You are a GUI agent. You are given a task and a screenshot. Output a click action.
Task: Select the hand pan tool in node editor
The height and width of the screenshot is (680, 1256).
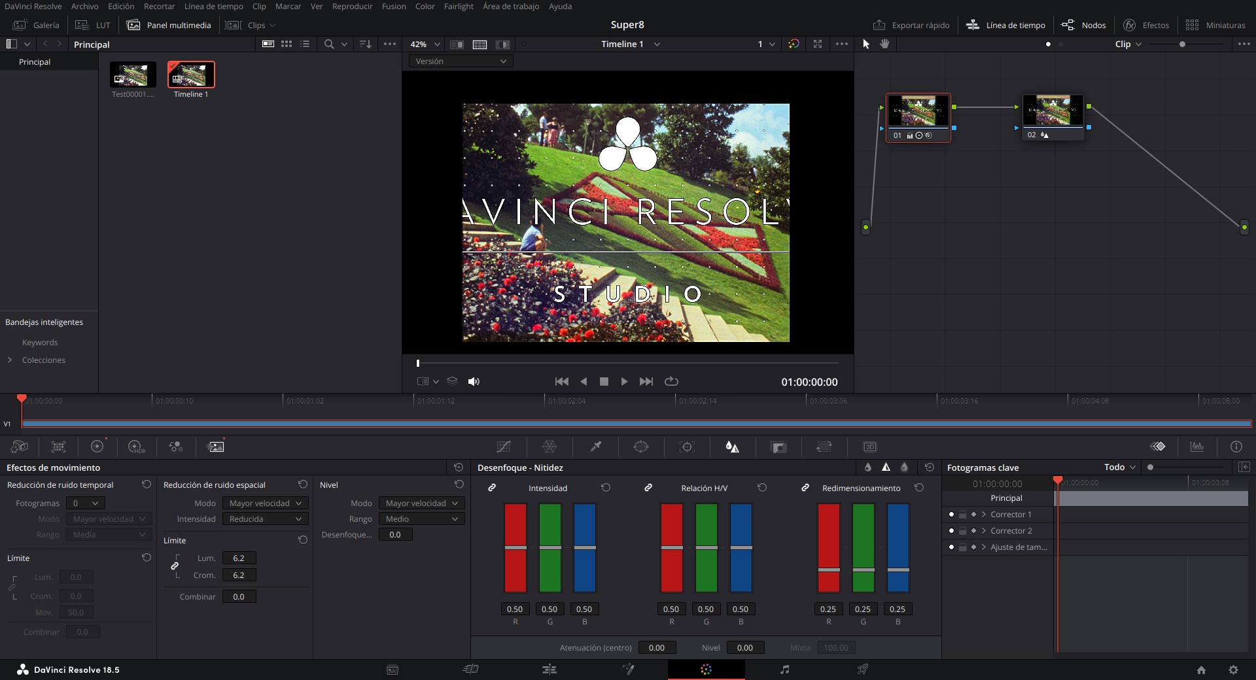(884, 44)
